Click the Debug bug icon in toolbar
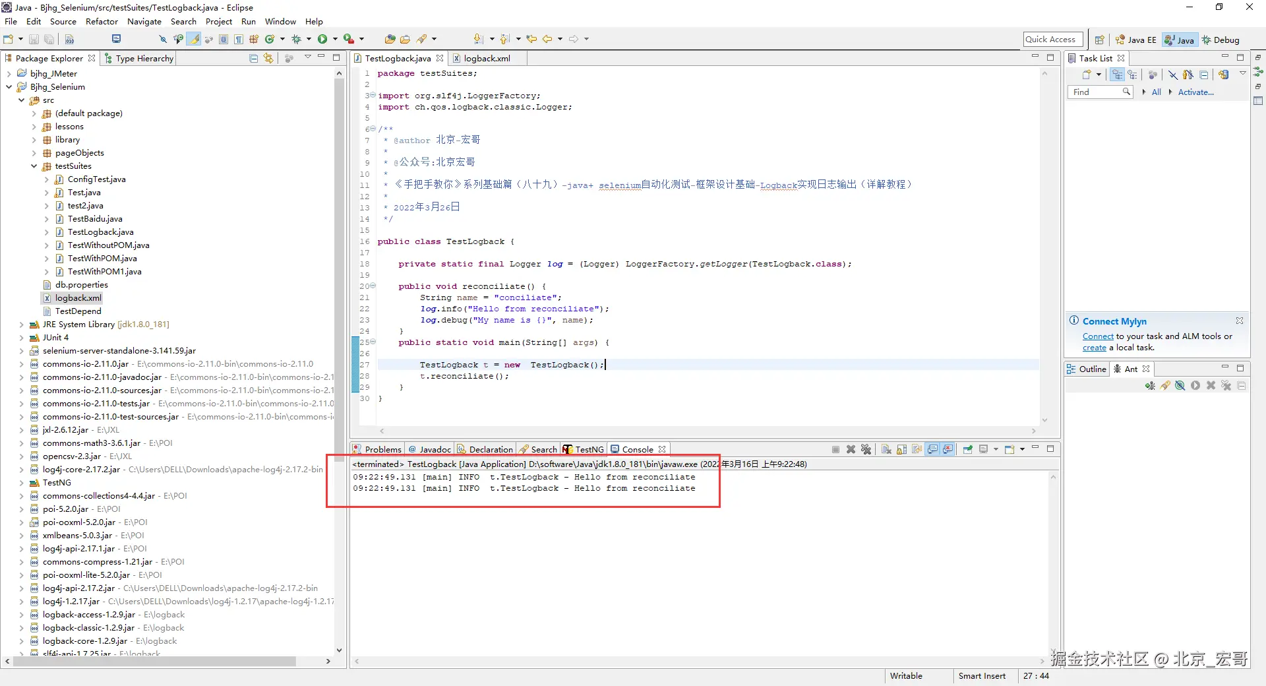Viewport: 1266px width, 686px height. [x=296, y=40]
